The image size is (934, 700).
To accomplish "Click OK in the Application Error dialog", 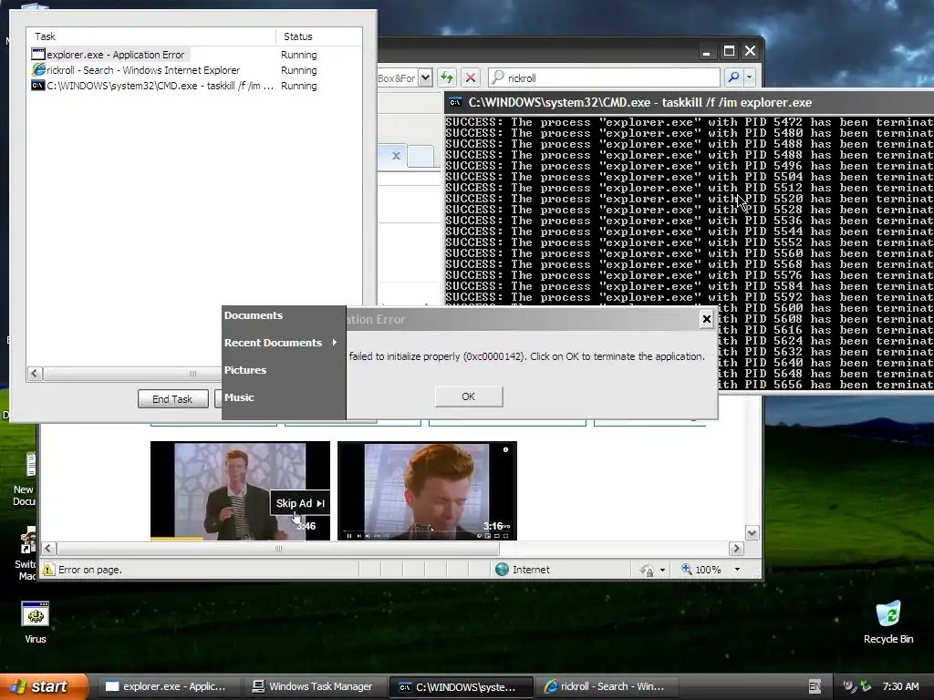I will pyautogui.click(x=469, y=396).
